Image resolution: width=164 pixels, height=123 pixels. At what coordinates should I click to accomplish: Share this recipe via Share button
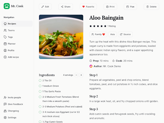66,7
